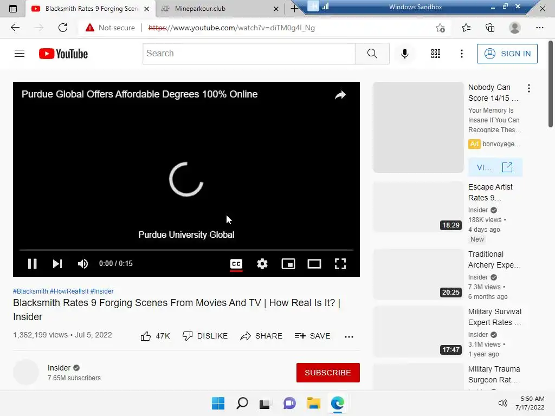Refresh the current page
Viewport: 555px width, 416px height.
coord(63,28)
